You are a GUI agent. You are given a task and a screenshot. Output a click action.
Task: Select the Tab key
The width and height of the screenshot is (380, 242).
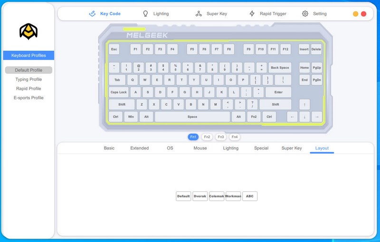point(117,80)
